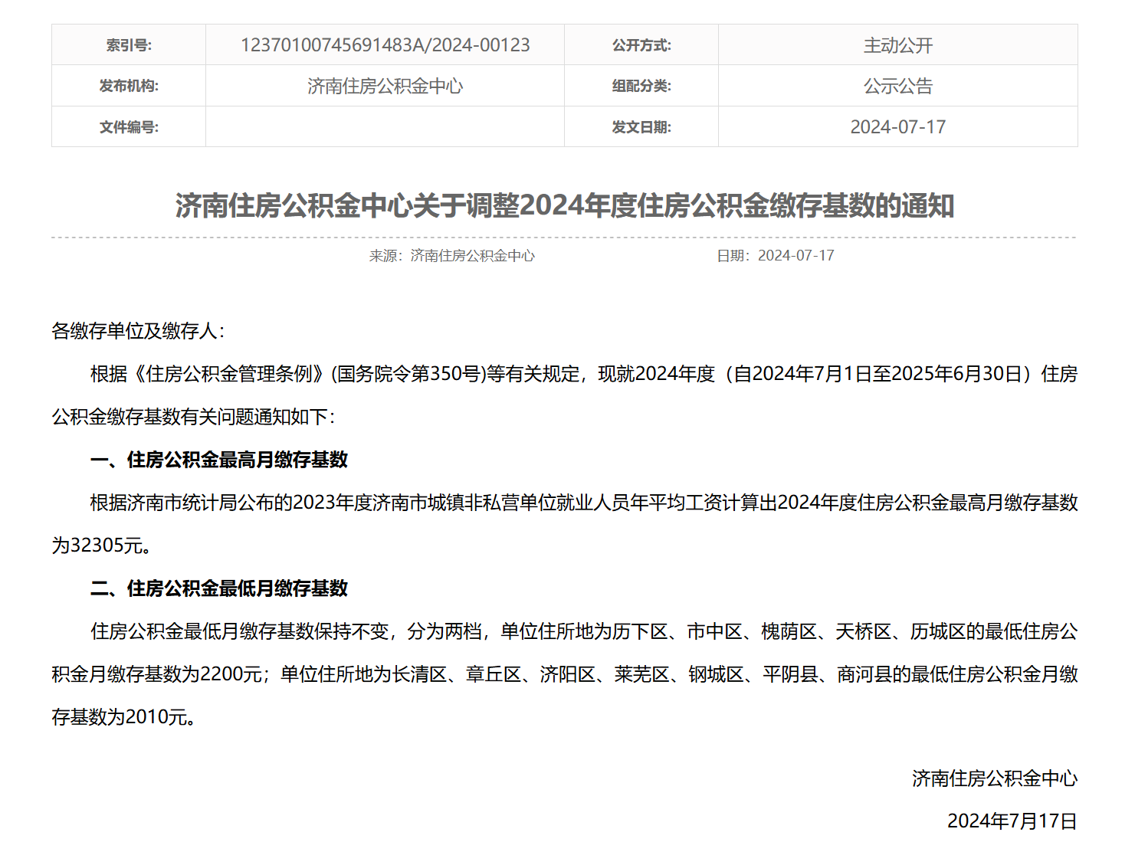Click the 文件编号 label cell
The height and width of the screenshot is (865, 1135).
(129, 126)
